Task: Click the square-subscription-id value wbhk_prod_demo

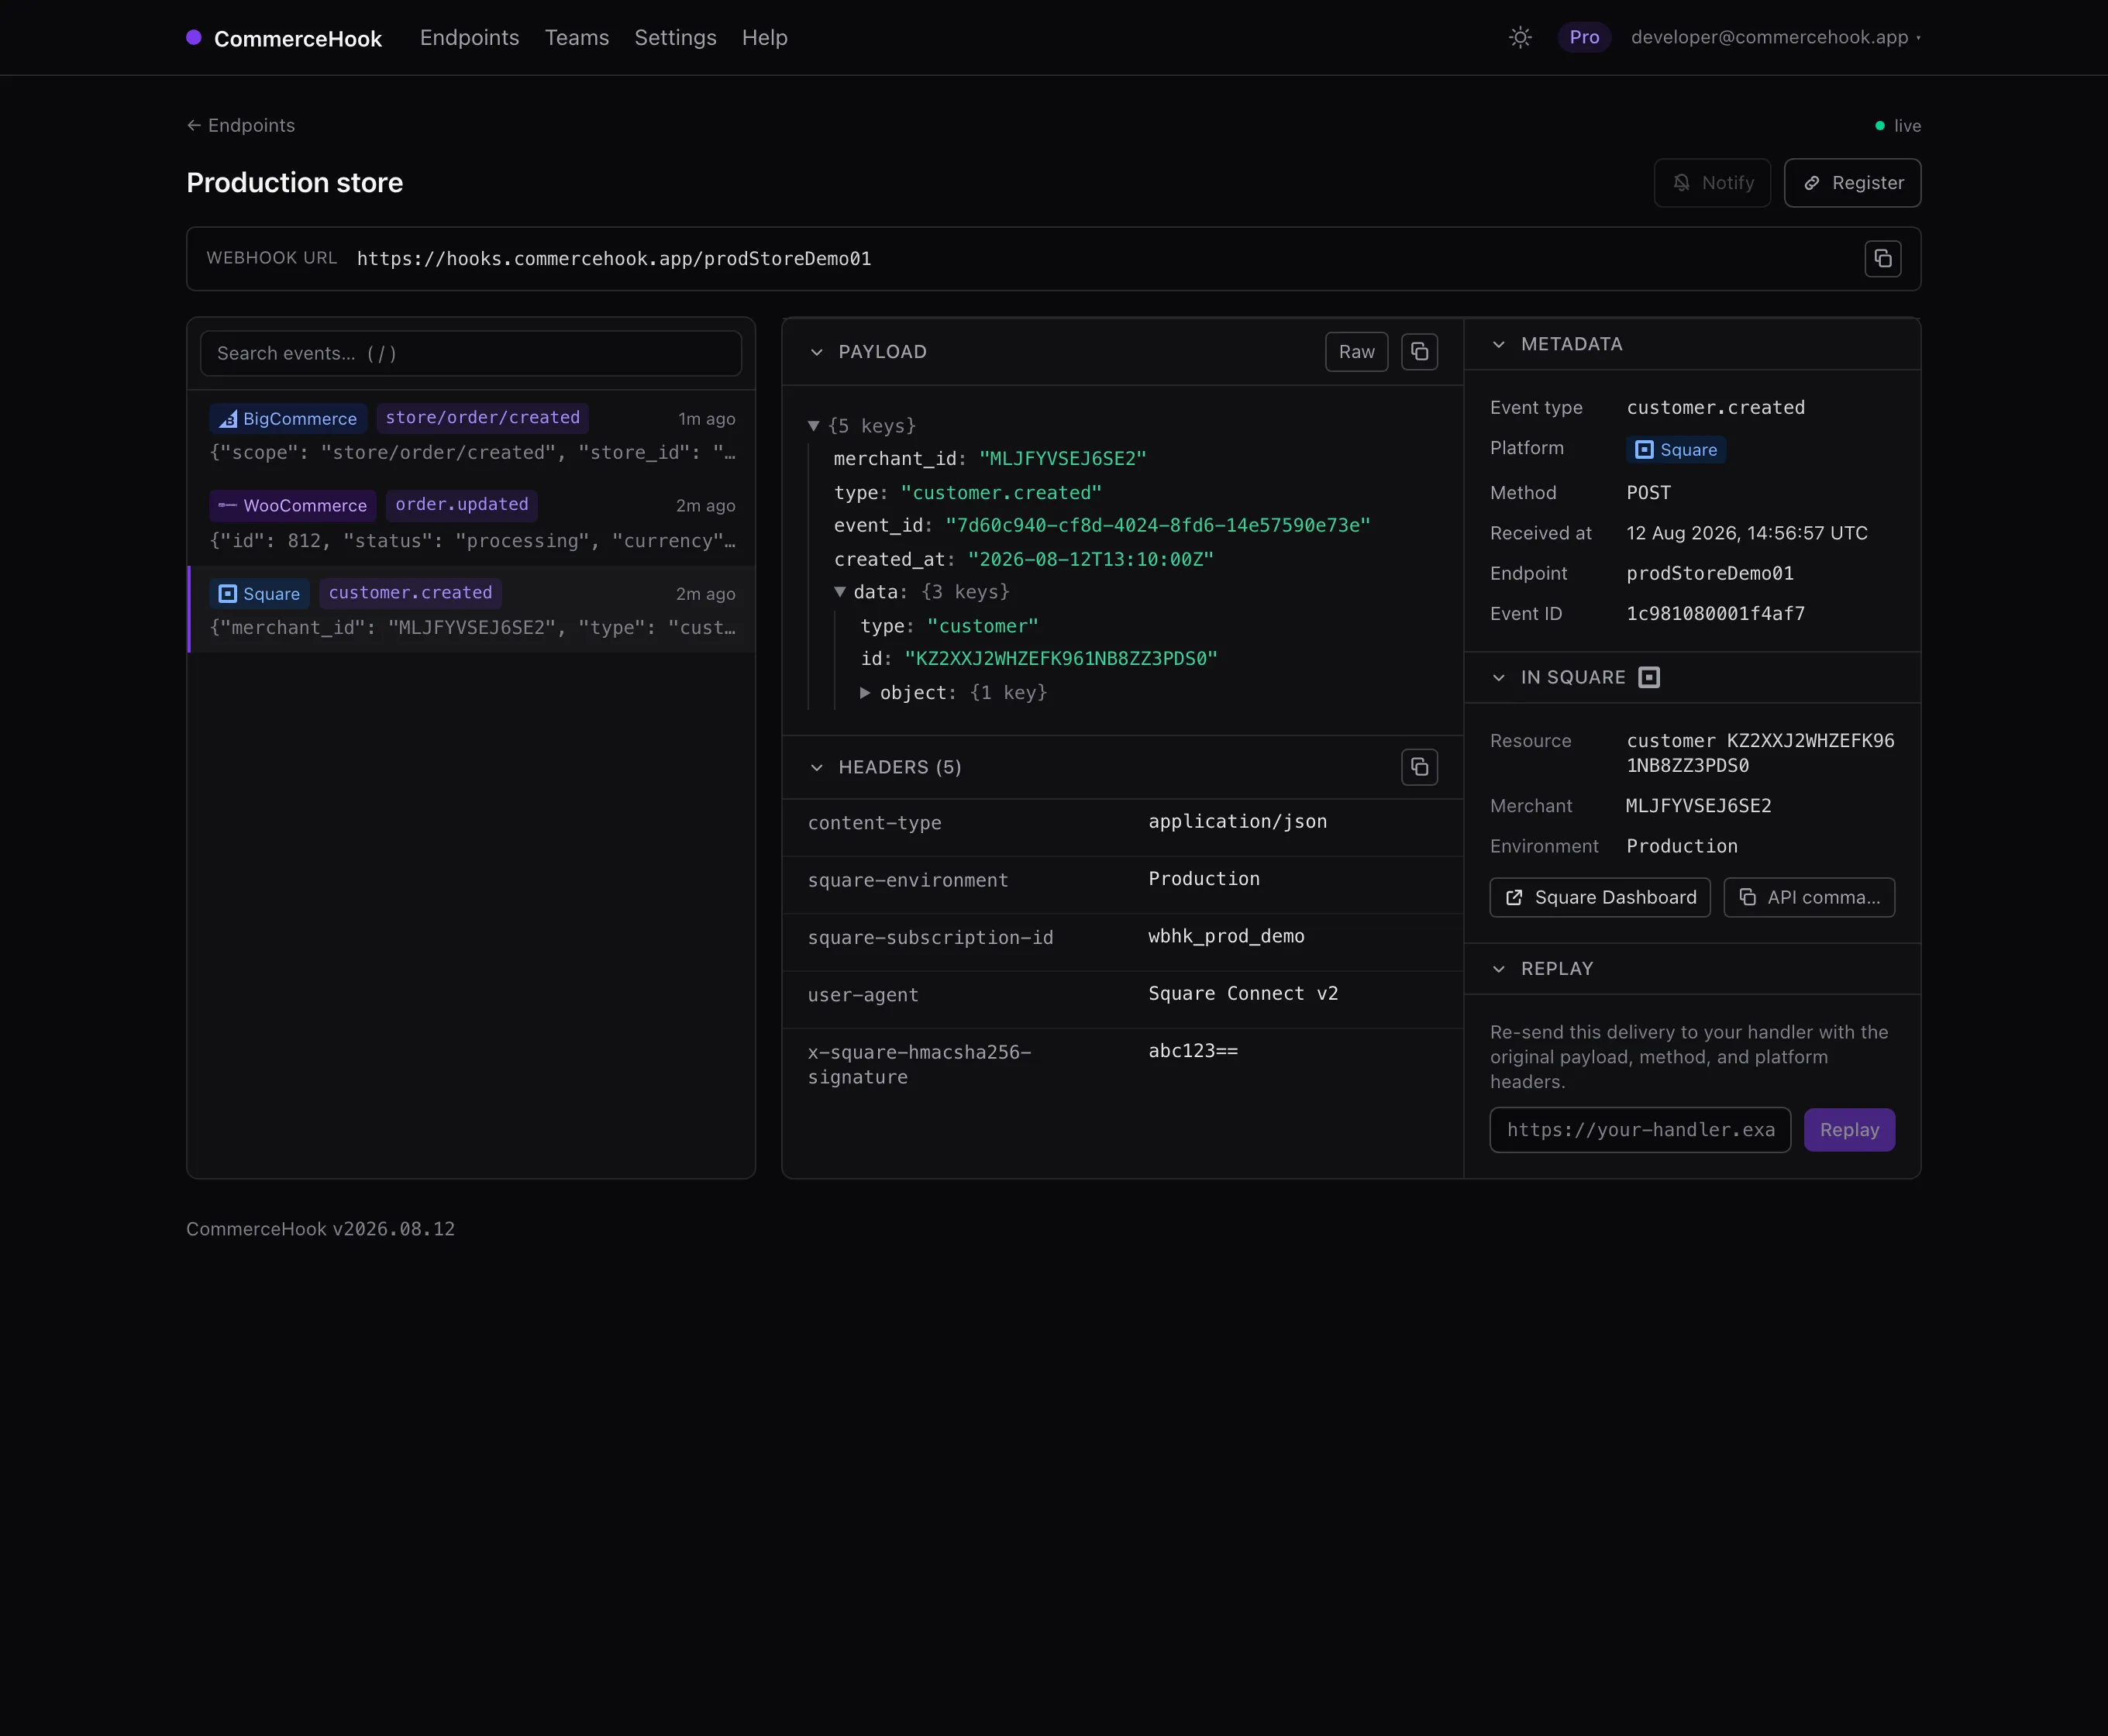Action: (x=1226, y=936)
